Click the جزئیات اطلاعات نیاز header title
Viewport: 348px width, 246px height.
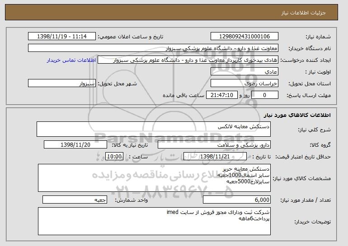303,13
